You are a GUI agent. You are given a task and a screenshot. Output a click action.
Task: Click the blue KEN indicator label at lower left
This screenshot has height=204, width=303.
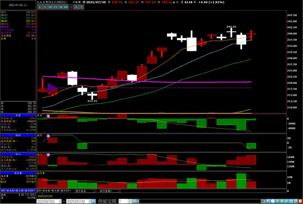coord(18,191)
